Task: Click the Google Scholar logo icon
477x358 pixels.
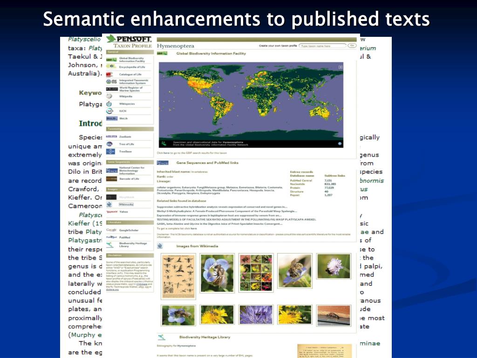Action: coord(111,230)
